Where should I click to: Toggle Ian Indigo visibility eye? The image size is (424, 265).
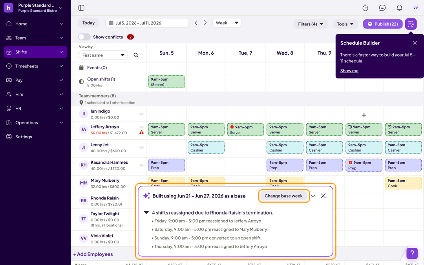141,114
